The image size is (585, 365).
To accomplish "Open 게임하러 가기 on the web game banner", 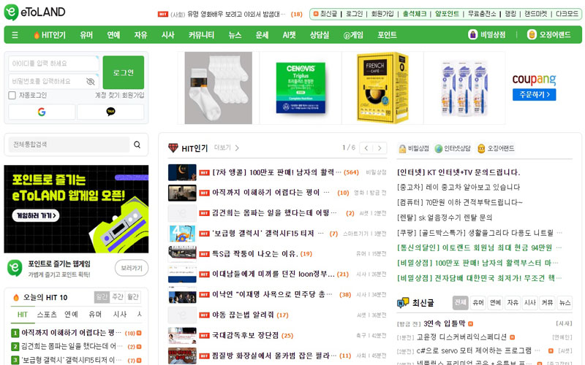I will click(x=36, y=215).
